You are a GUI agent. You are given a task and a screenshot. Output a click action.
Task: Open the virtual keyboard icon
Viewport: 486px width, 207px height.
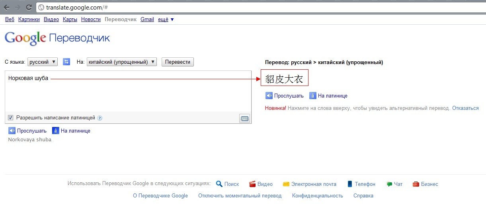click(x=244, y=118)
